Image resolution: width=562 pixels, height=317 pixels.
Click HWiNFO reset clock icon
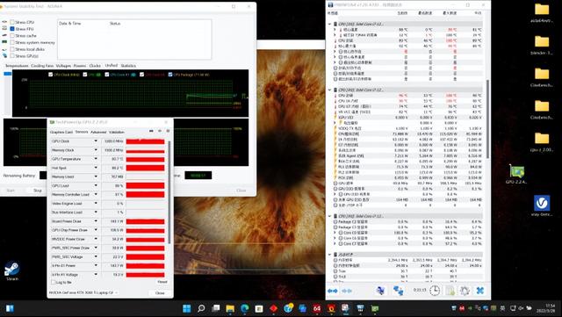tap(435, 291)
